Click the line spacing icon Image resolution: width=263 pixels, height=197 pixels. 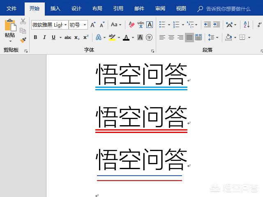coord(211,37)
